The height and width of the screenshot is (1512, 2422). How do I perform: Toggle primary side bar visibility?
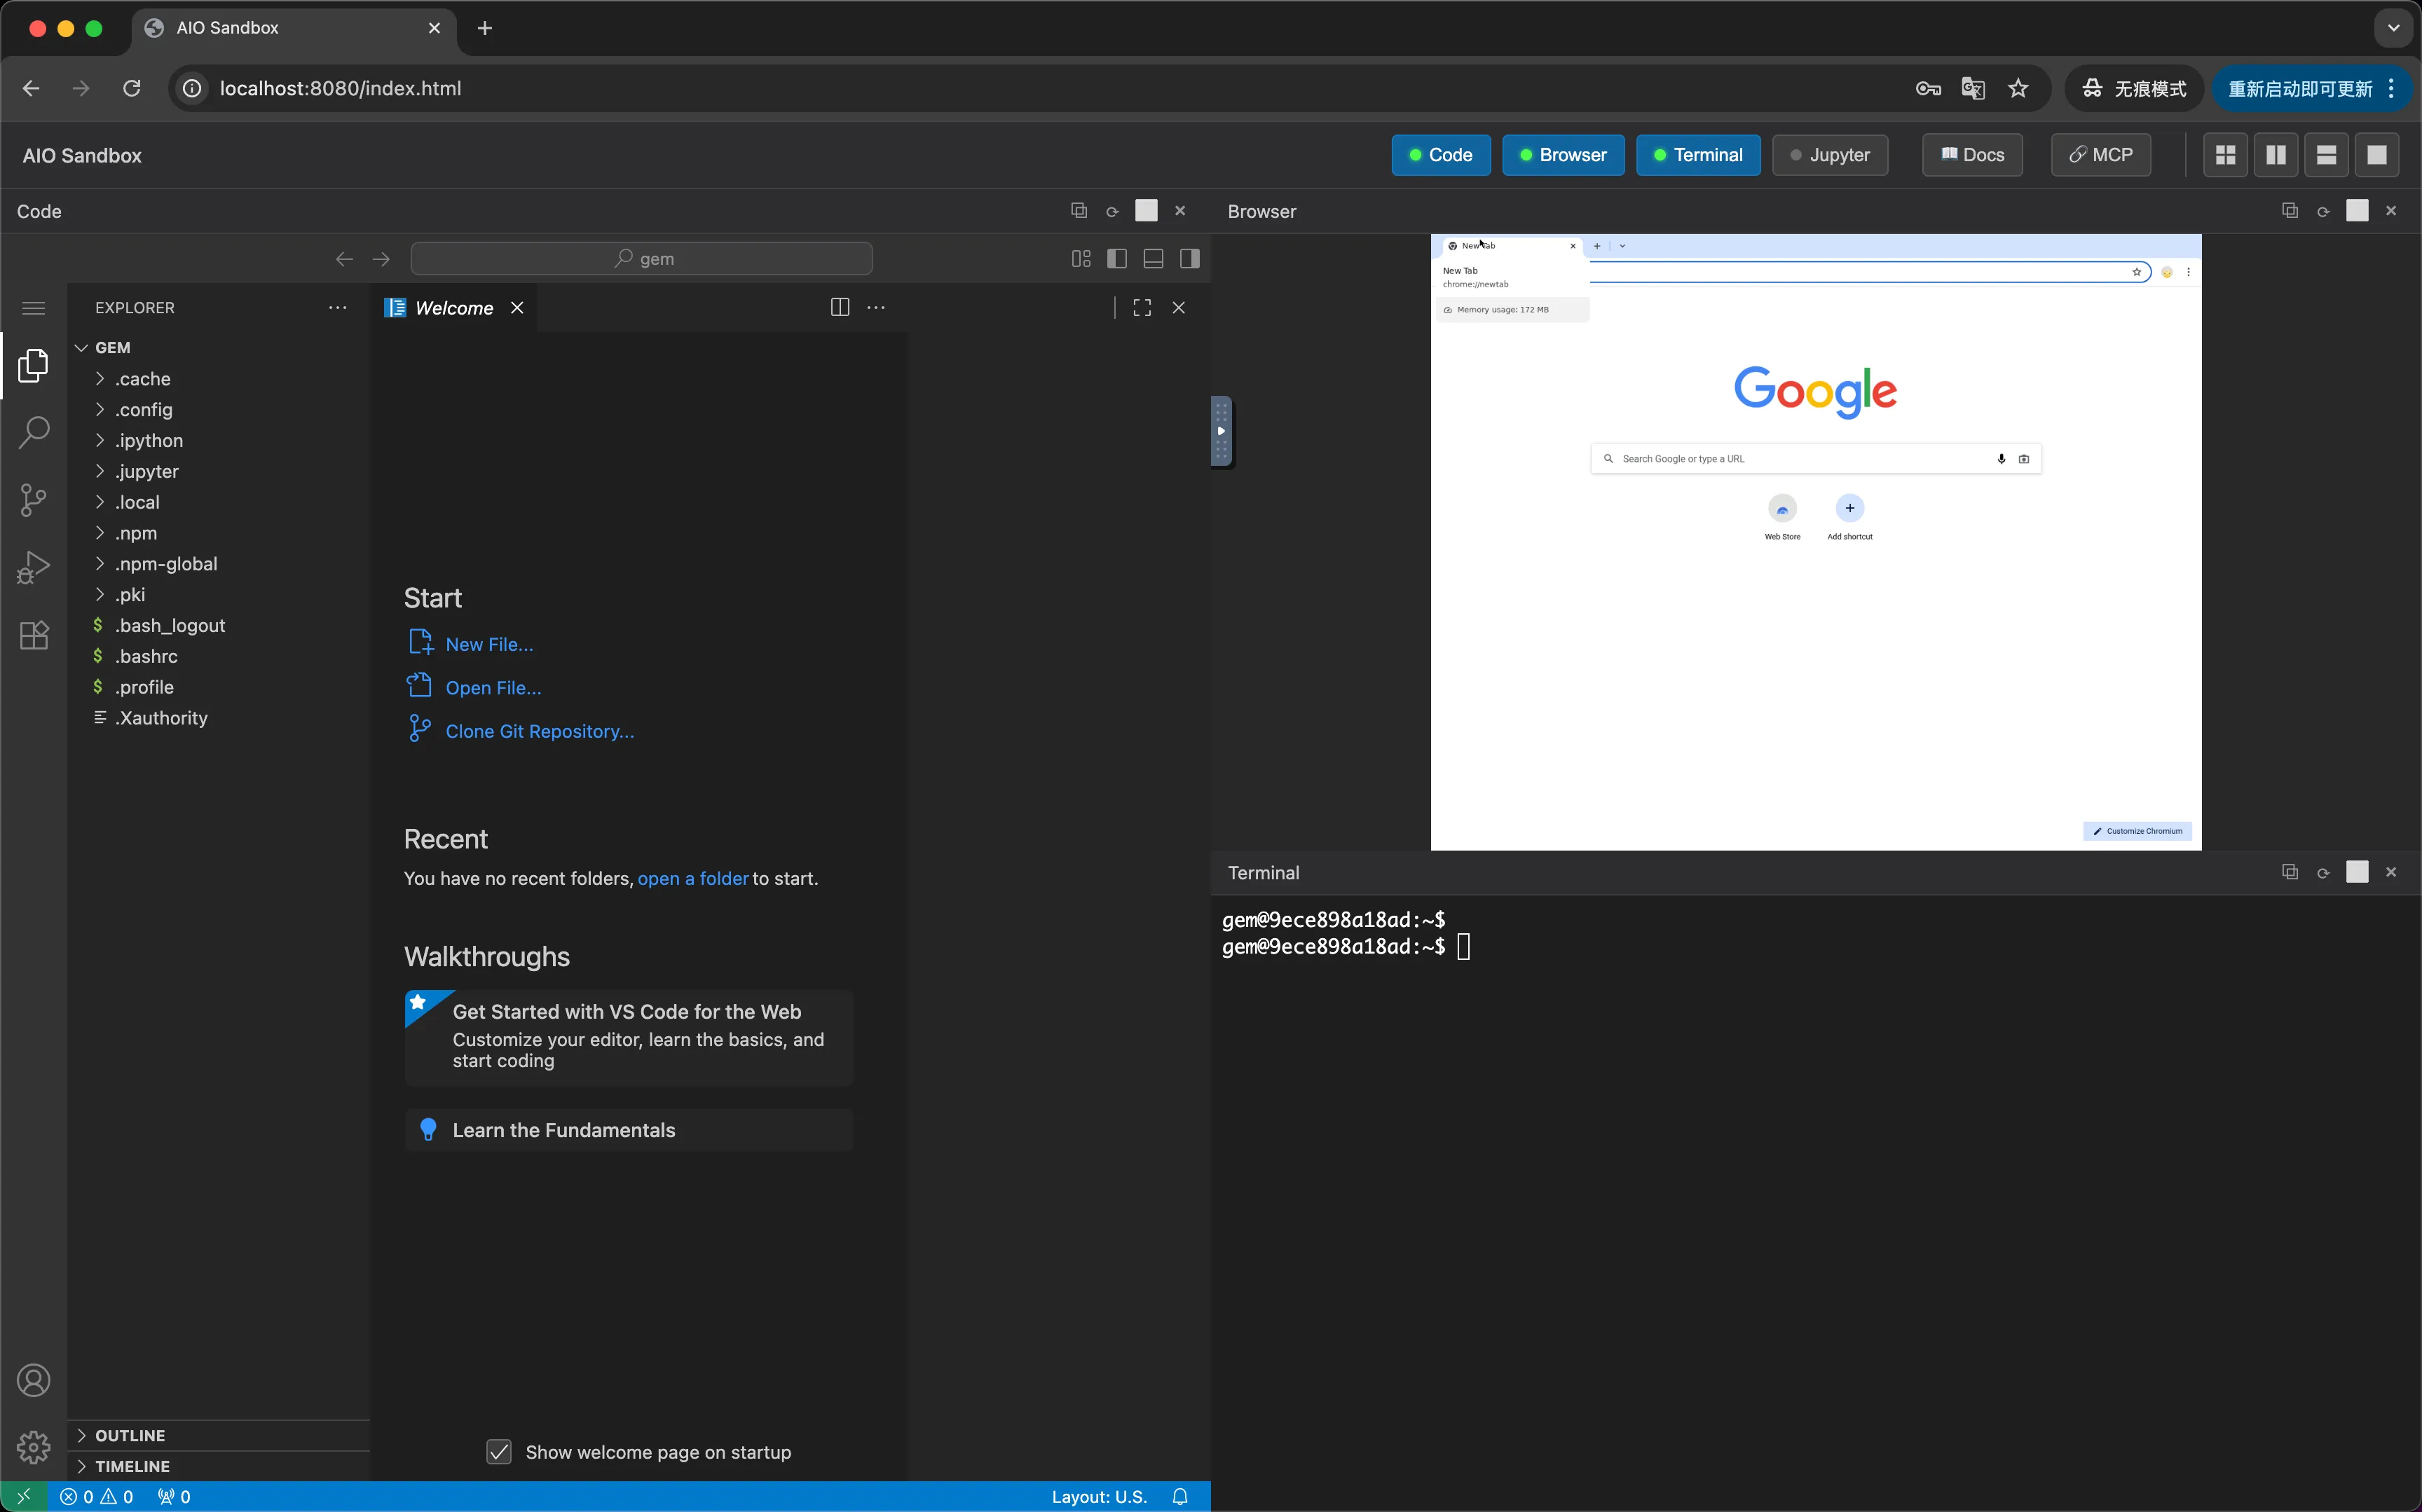pyautogui.click(x=1117, y=259)
